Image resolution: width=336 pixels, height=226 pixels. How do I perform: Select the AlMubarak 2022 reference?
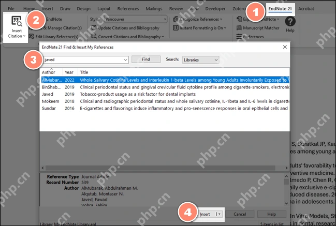tap(165, 80)
